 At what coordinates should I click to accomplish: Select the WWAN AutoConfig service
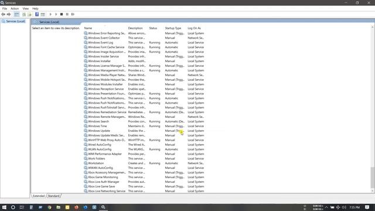[144, 168]
